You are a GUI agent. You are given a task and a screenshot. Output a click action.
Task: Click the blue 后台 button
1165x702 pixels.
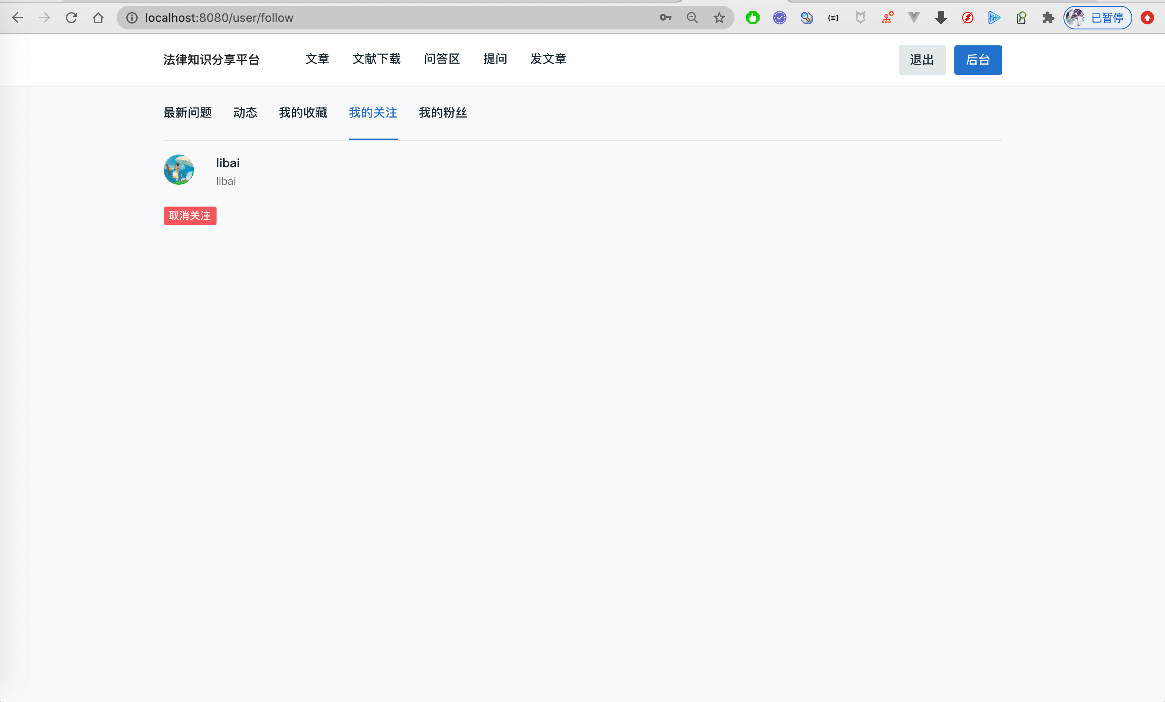point(977,60)
